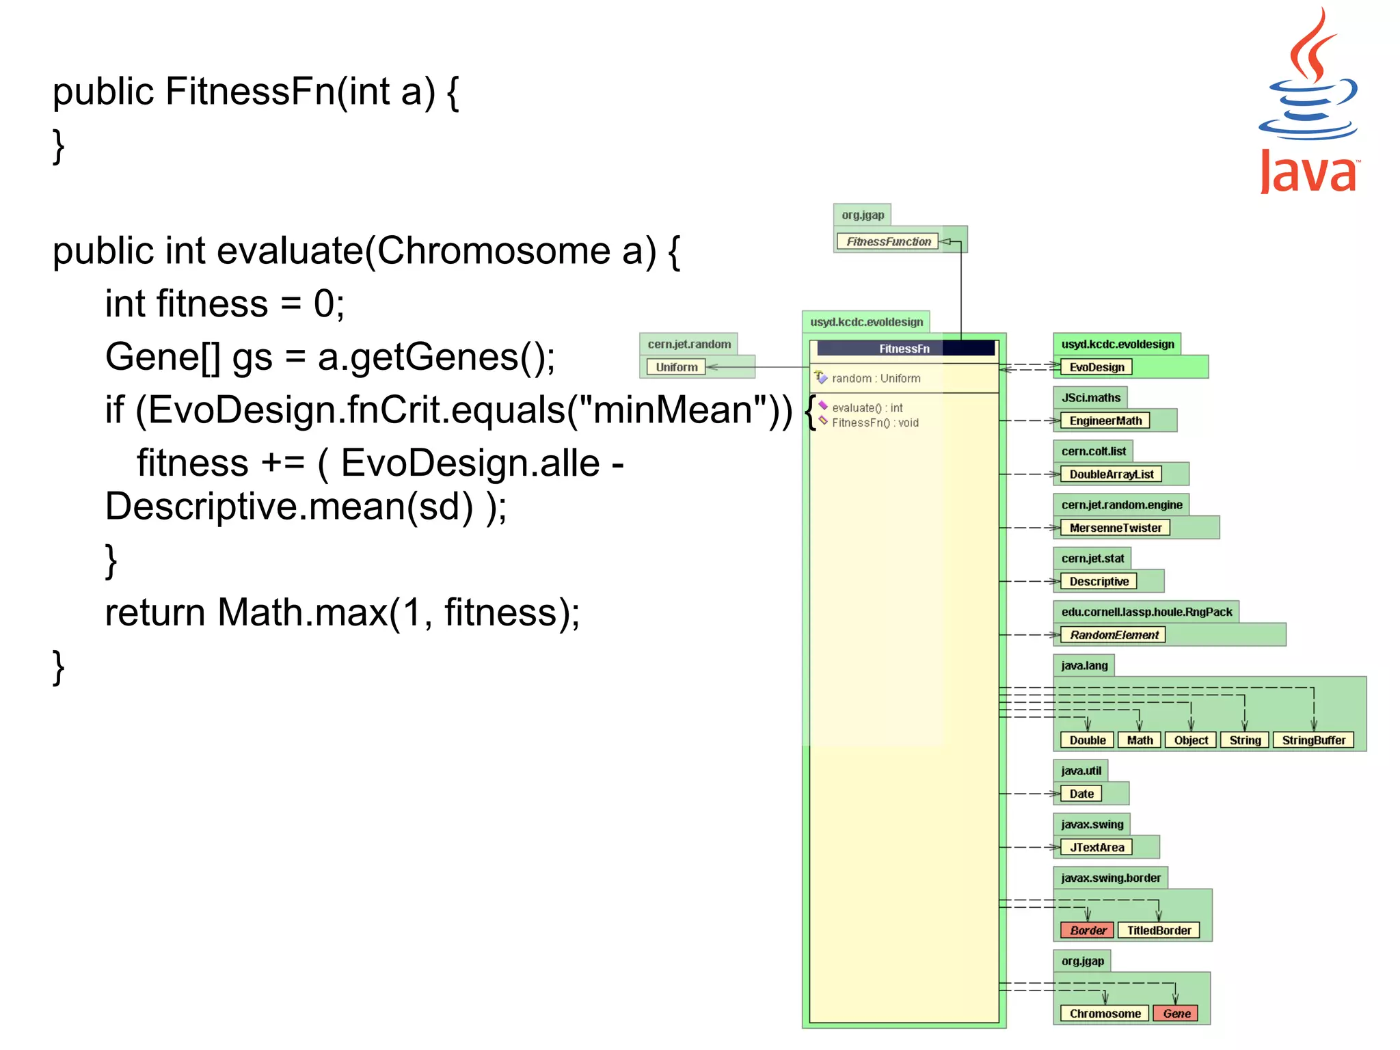
Task: Click the usyd.kcdc.evoldesign tab above FitnessFn
Action: point(866,321)
